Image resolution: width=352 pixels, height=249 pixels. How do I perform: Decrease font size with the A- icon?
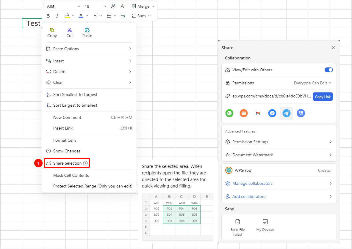point(123,6)
